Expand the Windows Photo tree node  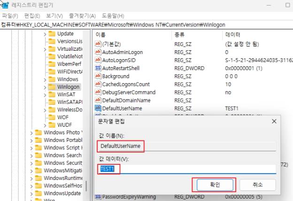pyautogui.click(x=31, y=133)
